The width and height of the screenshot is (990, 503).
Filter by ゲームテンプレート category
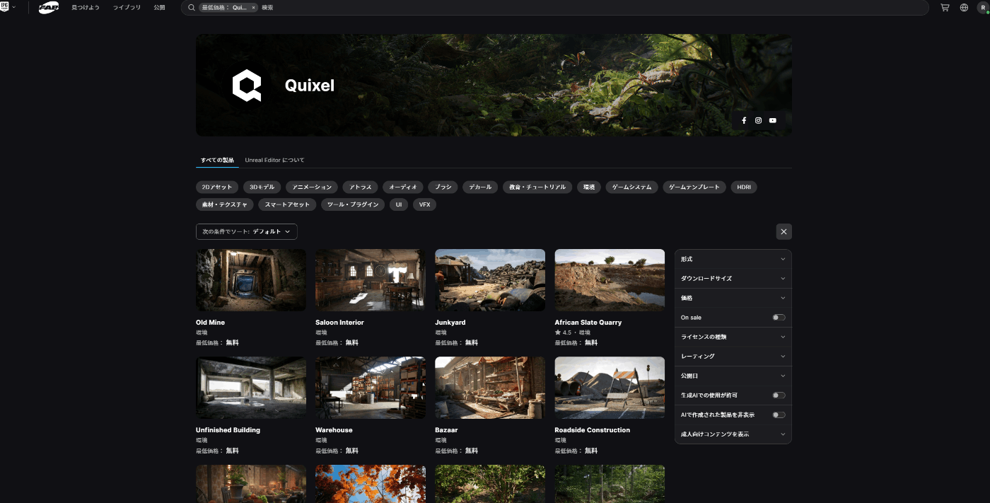[694, 187]
